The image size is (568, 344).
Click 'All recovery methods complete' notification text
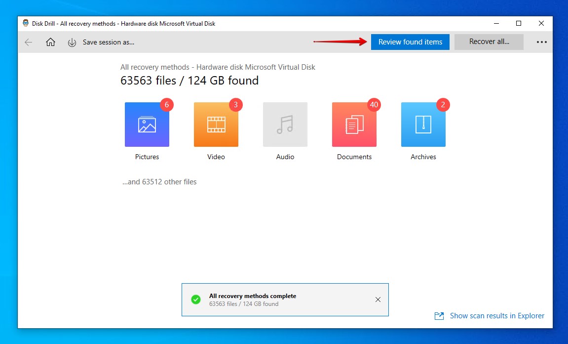253,296
